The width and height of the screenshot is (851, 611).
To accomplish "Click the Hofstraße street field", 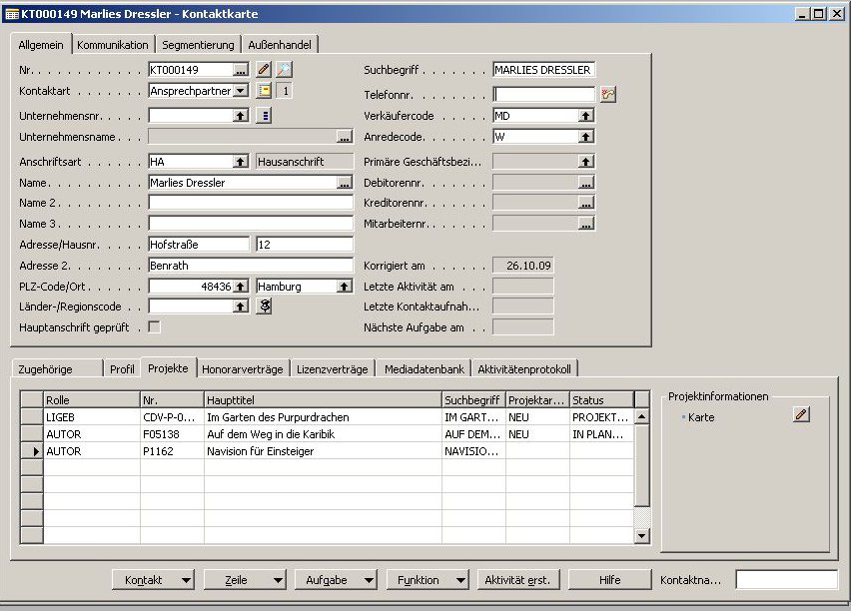I will 199,245.
